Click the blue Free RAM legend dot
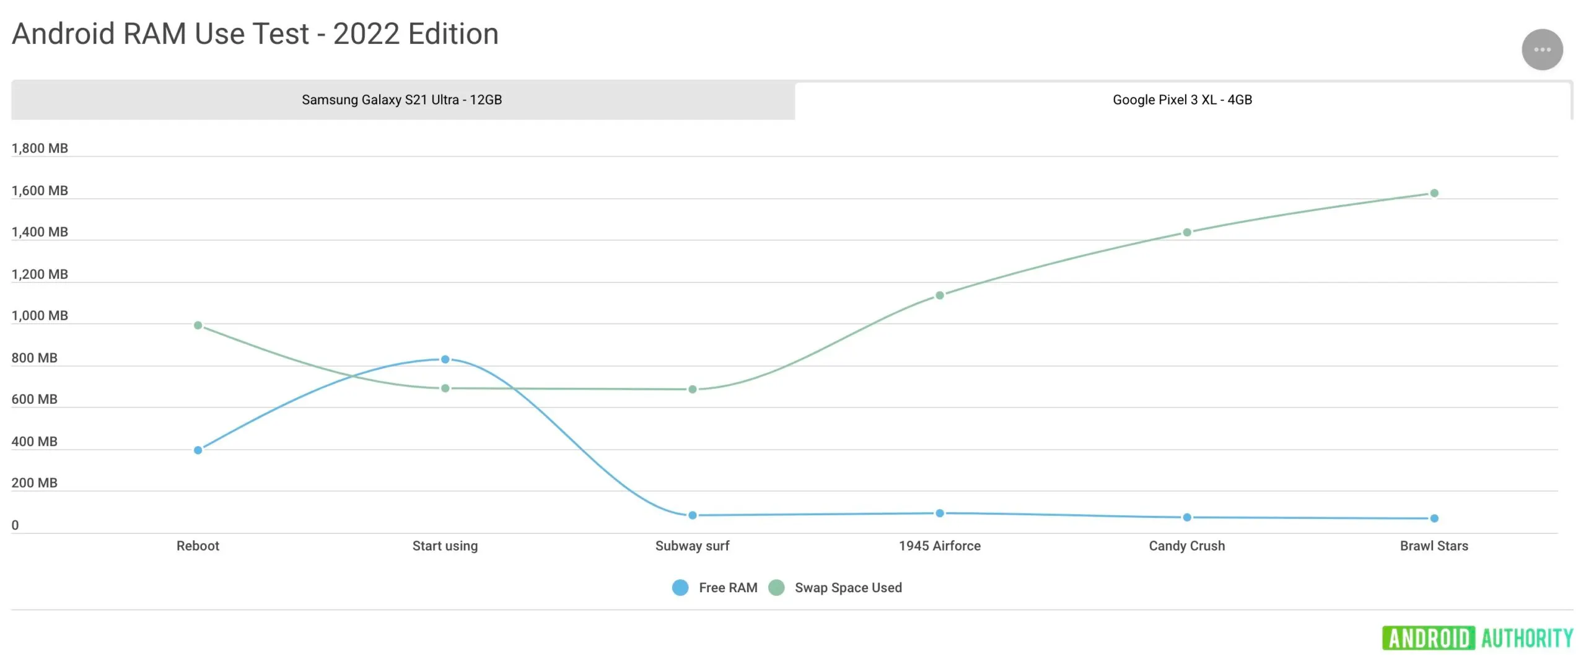 pos(680,588)
